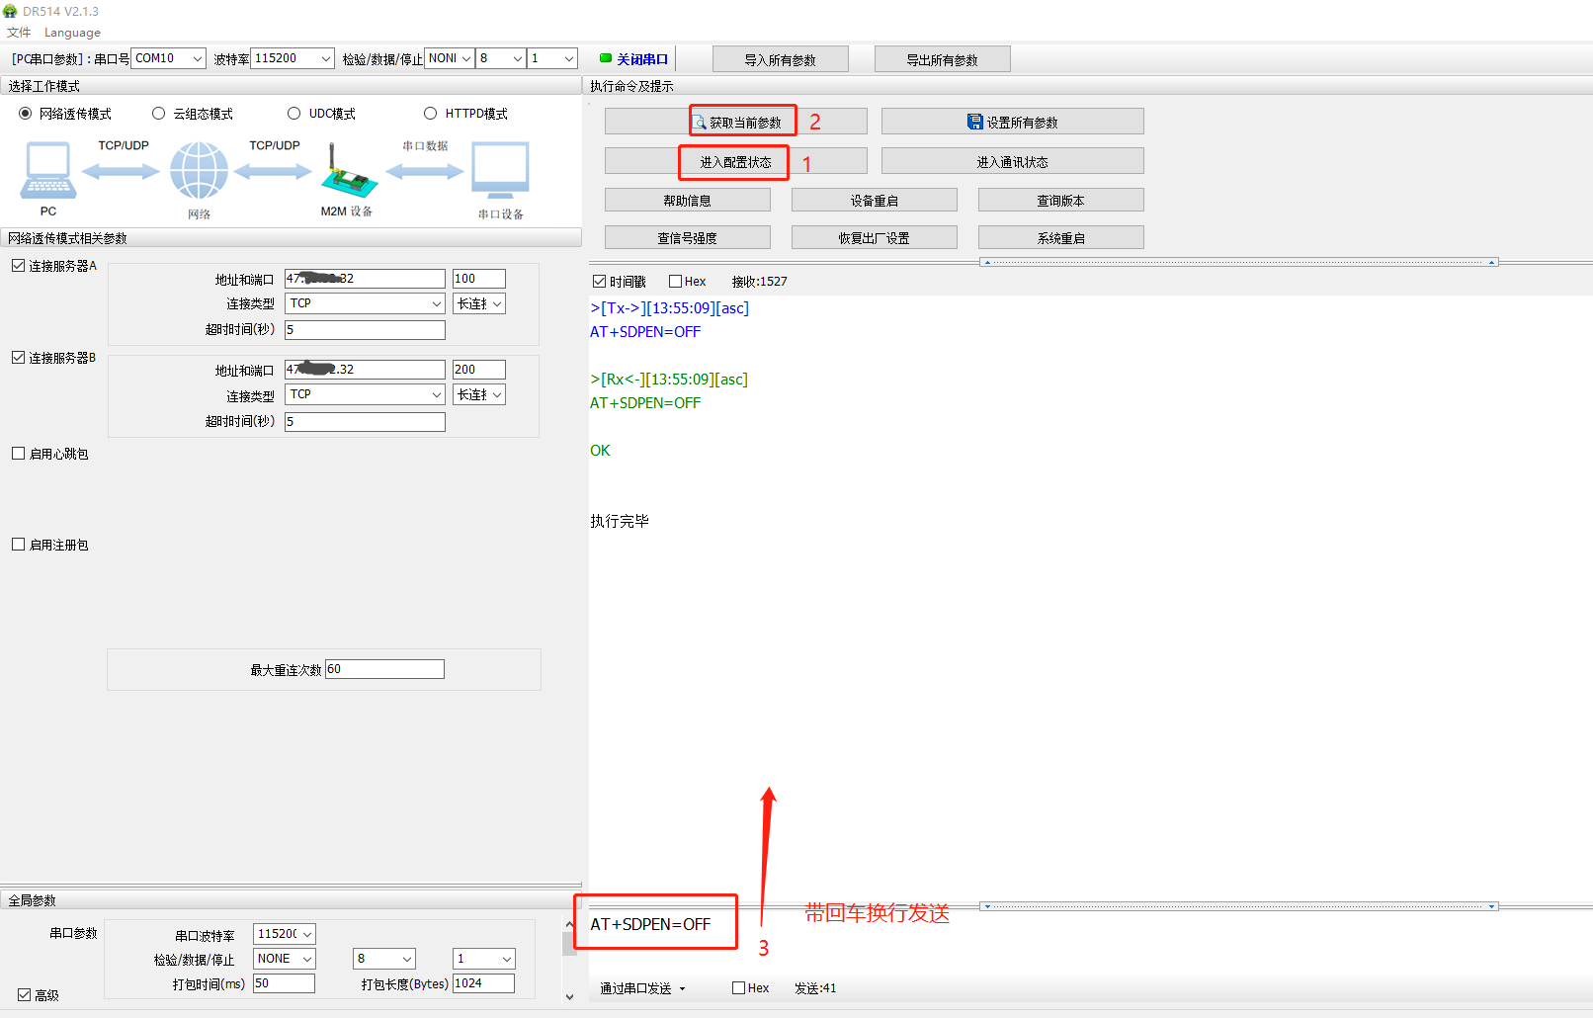Enable the heartbeat packet checkbox
Viewport: 1593px width, 1018px height.
[19, 454]
